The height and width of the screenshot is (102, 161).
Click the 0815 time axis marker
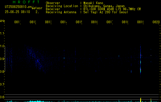pos(79,22)
